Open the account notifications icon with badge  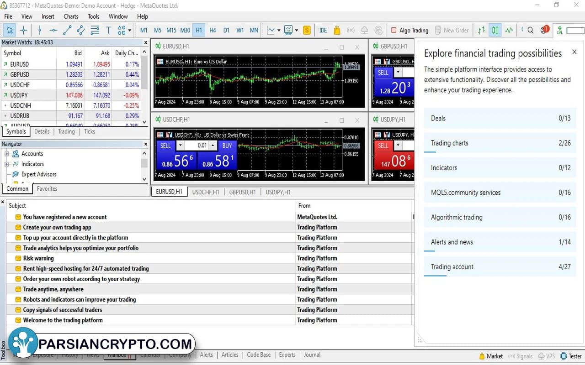544,30
